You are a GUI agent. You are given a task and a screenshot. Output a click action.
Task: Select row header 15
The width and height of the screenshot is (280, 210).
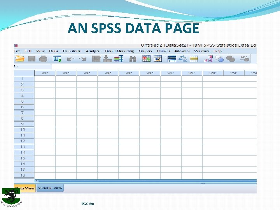coord(24,158)
